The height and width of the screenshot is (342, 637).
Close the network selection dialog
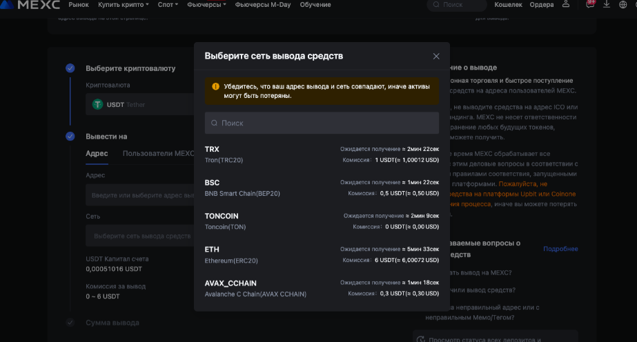436,57
